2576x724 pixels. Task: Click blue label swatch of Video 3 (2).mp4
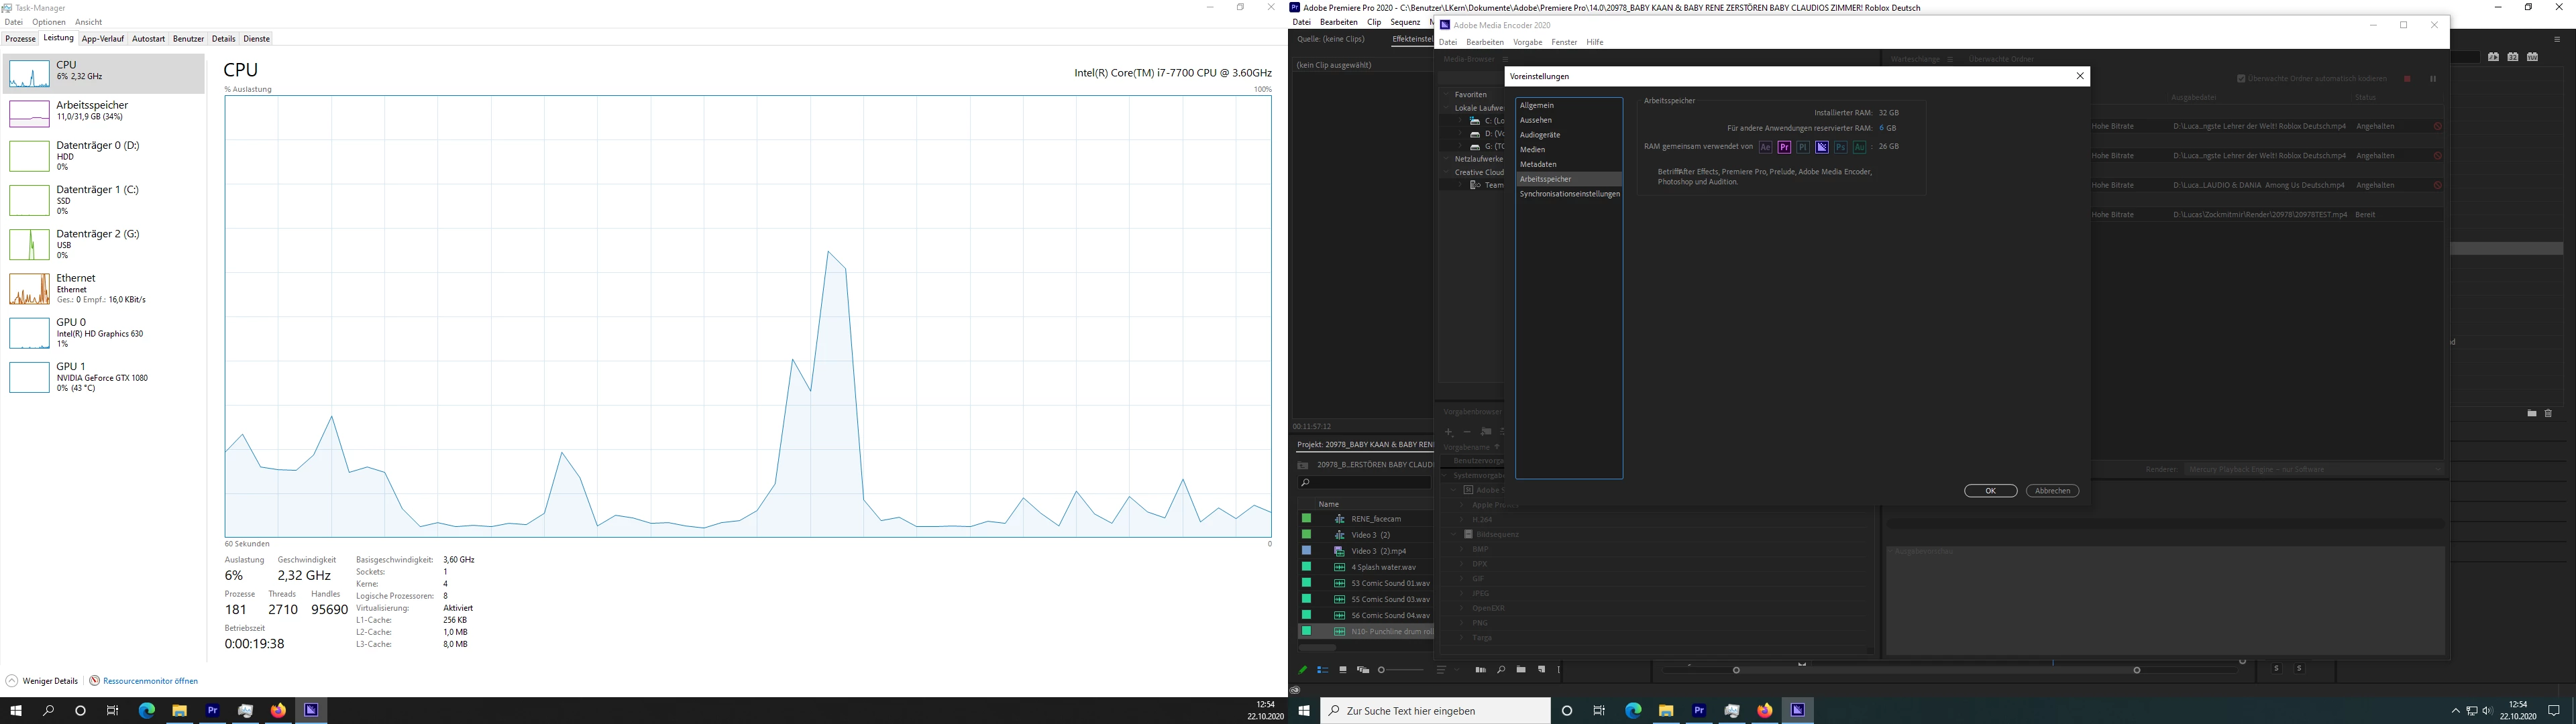point(1306,550)
